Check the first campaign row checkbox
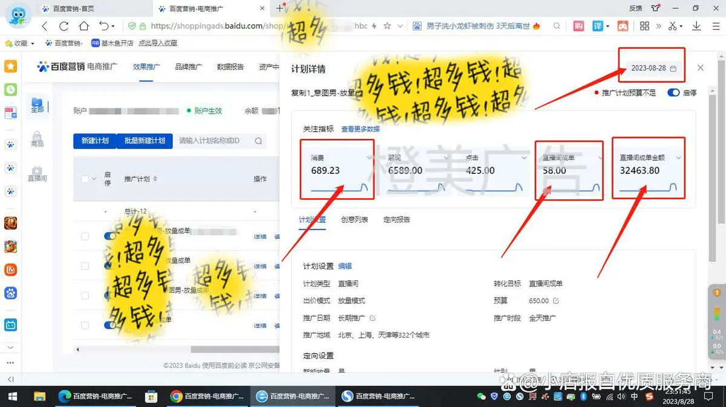The height and width of the screenshot is (407, 726). point(85,237)
